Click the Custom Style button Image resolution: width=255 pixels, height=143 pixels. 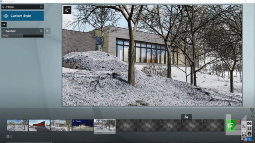(x=23, y=16)
